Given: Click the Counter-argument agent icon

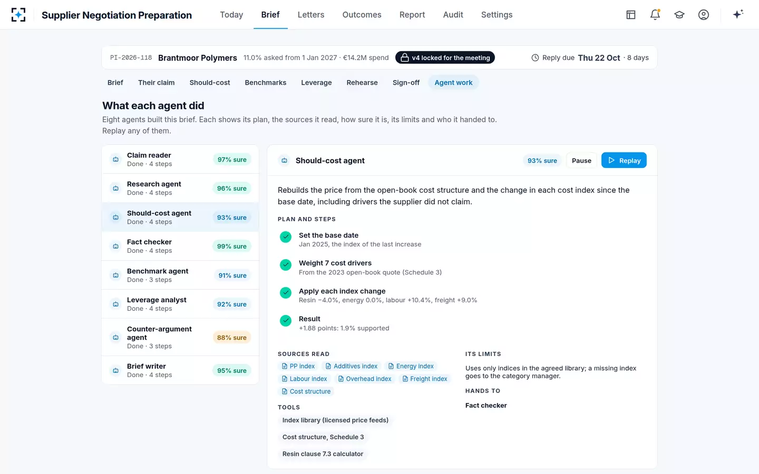Looking at the screenshot, I should [116, 338].
